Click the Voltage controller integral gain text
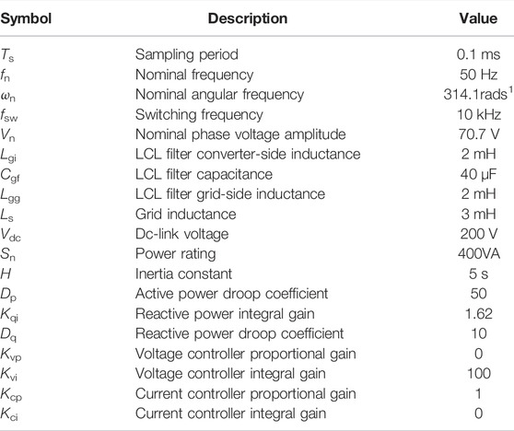514x431 pixels. click(230, 374)
